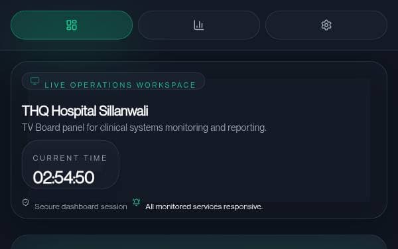Click the 02:54:50 clock readout
The height and width of the screenshot is (249, 398).
(64, 177)
